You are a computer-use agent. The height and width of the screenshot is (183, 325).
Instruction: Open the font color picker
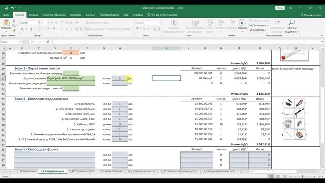pos(54,29)
